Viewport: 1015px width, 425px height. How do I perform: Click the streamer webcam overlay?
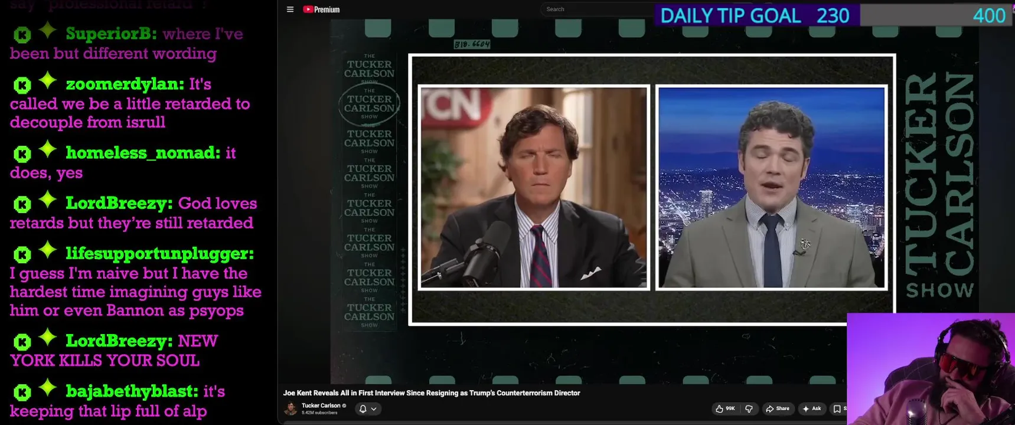coord(931,369)
